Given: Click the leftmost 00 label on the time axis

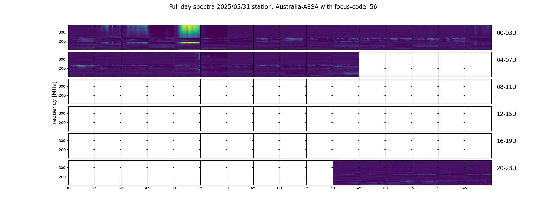Looking at the screenshot, I should pos(68,188).
